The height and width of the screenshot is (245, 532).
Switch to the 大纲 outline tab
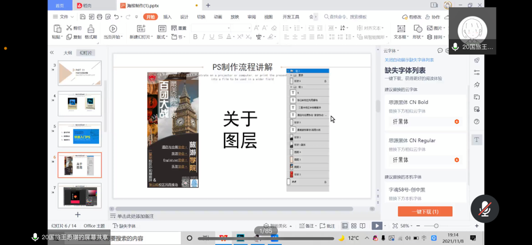68,53
